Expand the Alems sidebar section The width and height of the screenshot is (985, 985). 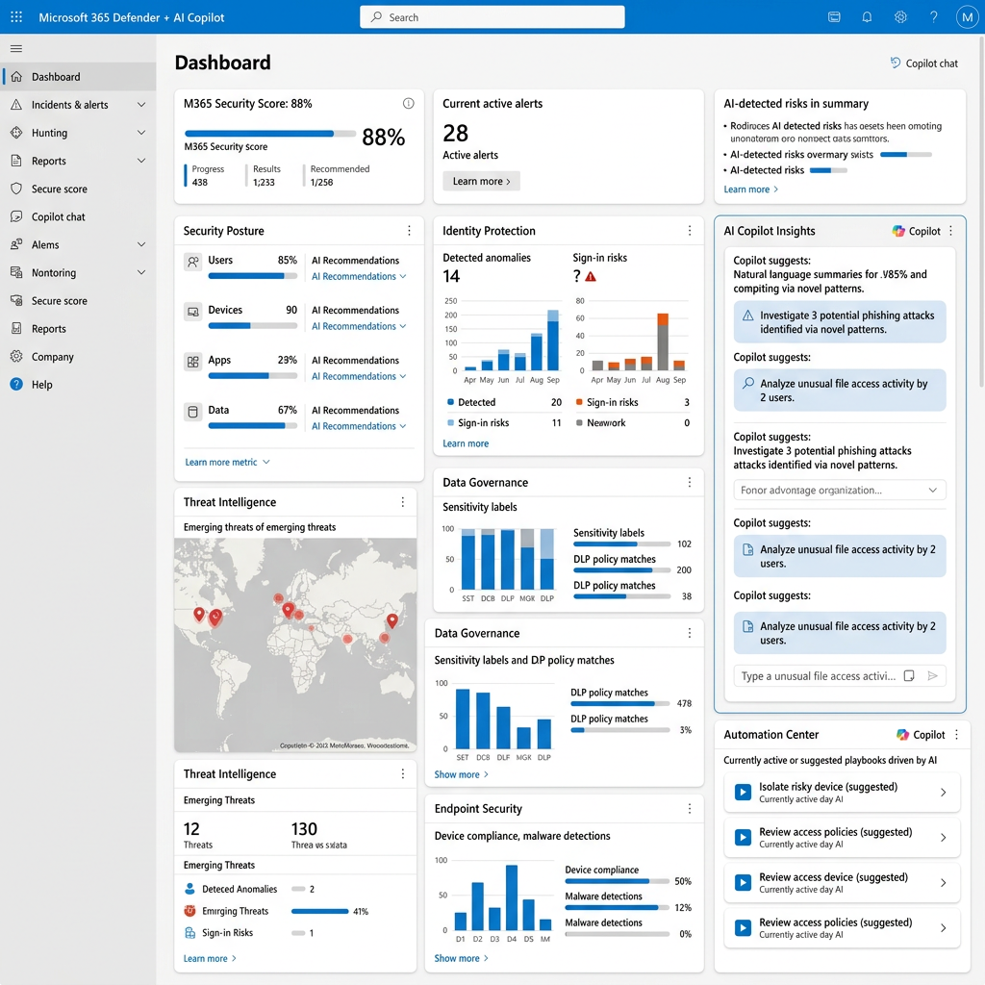coord(141,244)
